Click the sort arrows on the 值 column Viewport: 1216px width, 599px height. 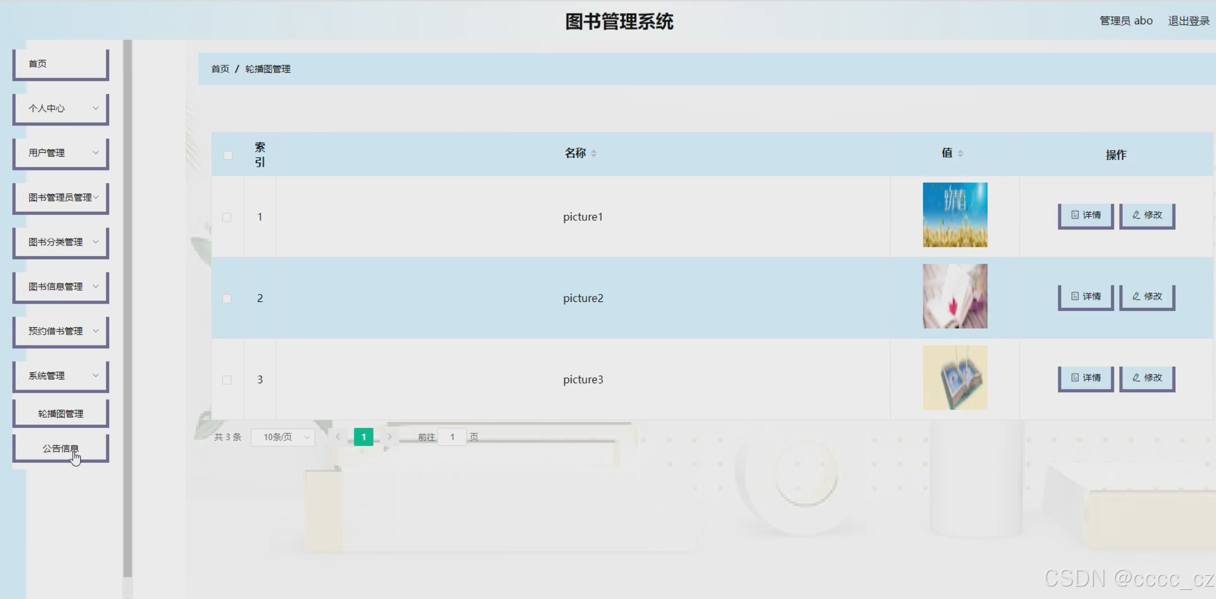click(960, 153)
